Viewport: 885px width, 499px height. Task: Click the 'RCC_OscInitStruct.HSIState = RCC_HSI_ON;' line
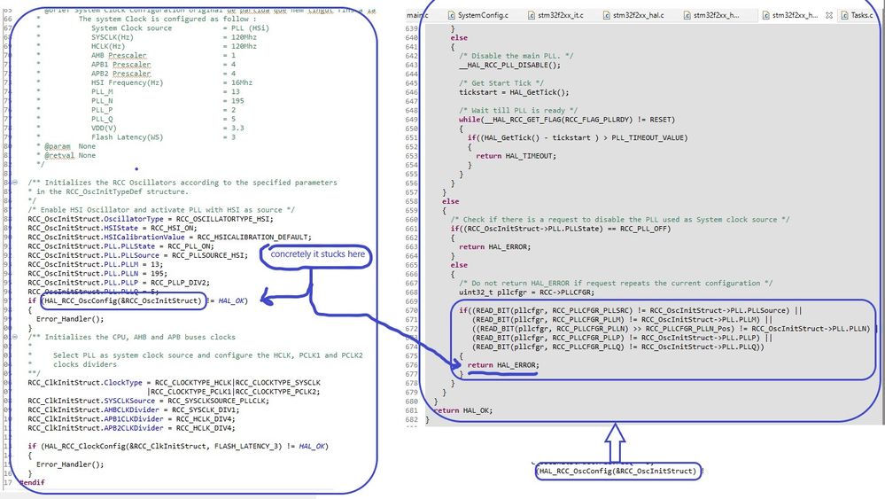pos(112,228)
